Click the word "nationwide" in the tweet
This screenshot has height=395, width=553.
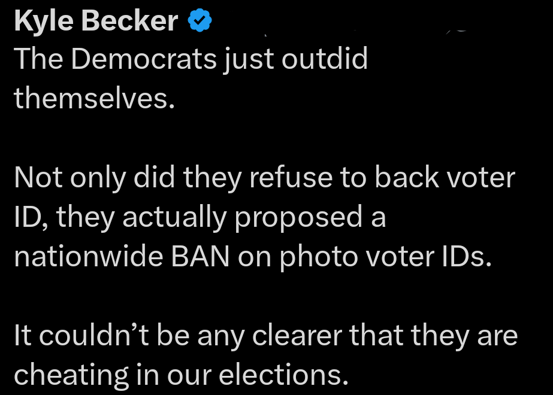coord(89,256)
